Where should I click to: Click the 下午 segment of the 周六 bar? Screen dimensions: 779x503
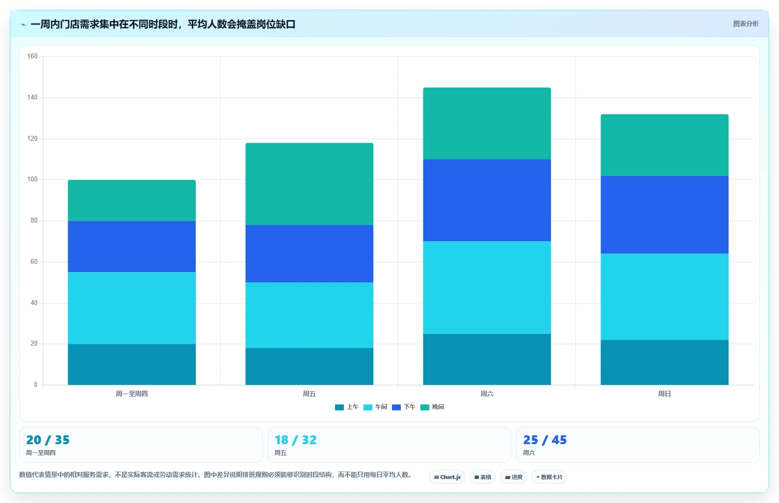tap(487, 201)
